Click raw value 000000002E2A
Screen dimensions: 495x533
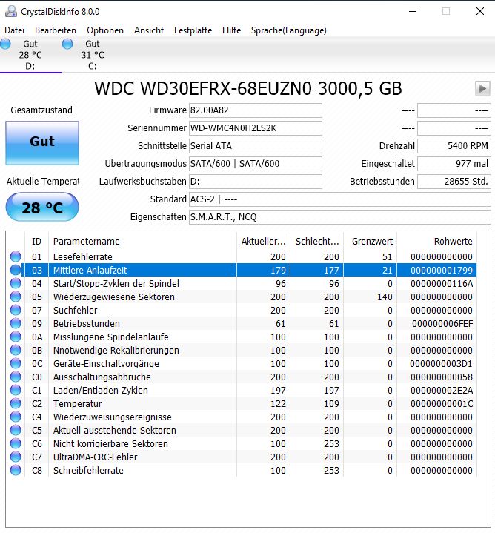pos(442,391)
